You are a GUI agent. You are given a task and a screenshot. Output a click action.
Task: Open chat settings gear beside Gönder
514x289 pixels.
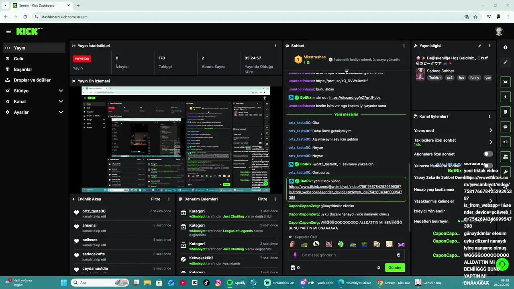pos(379,268)
